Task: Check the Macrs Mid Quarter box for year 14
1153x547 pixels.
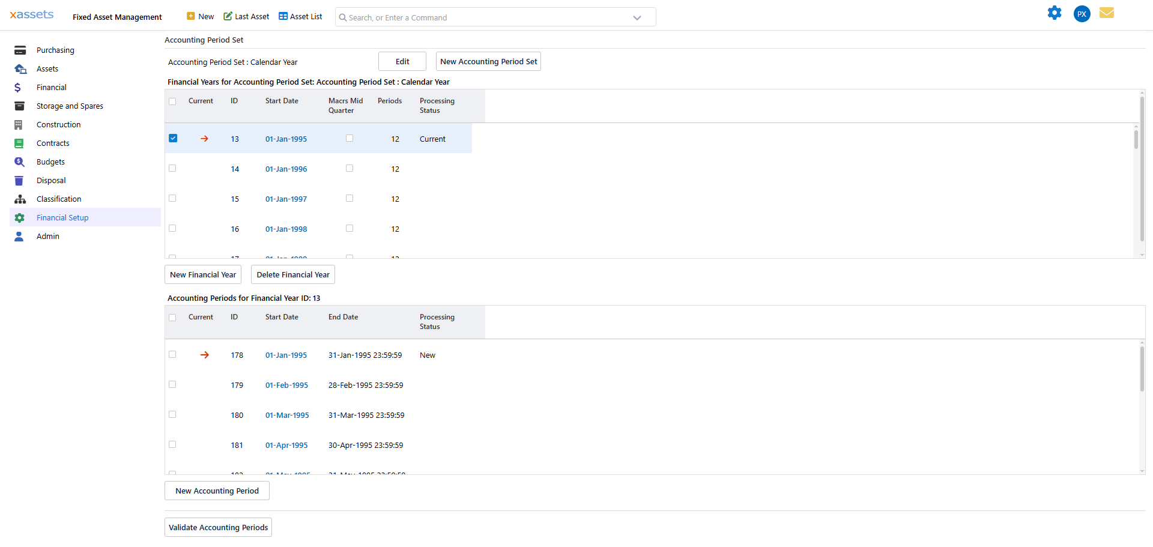Action: [350, 168]
